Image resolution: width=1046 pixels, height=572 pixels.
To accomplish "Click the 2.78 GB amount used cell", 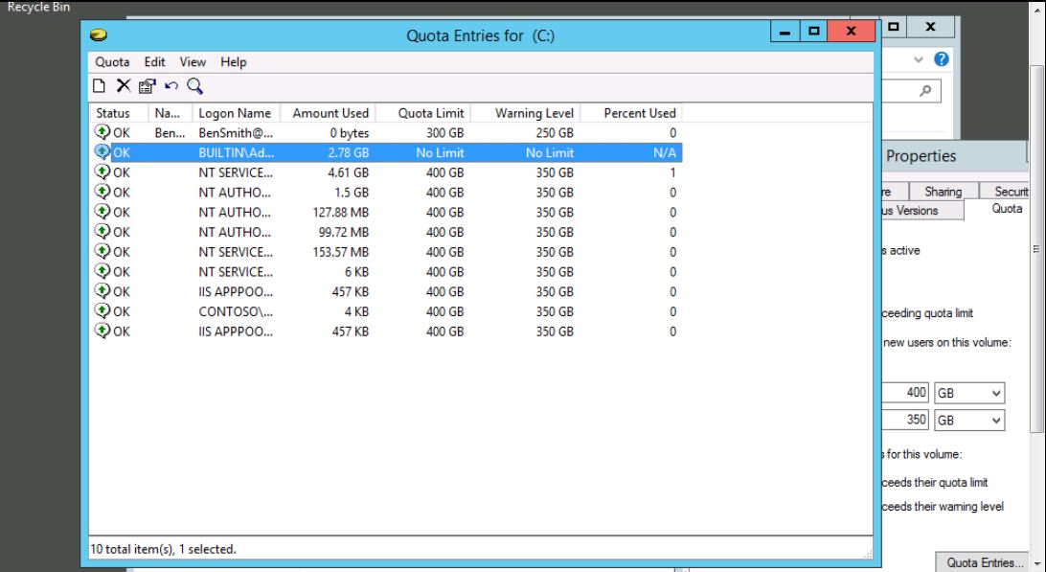I will point(349,153).
